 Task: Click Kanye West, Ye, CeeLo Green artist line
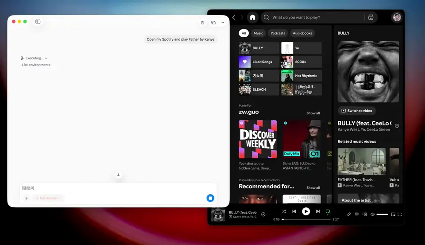[364, 130]
